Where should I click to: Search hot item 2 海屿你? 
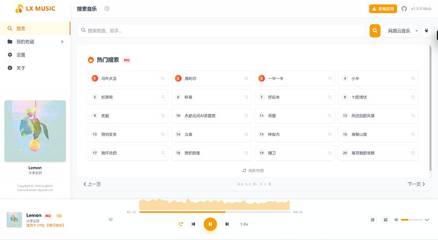[211, 79]
